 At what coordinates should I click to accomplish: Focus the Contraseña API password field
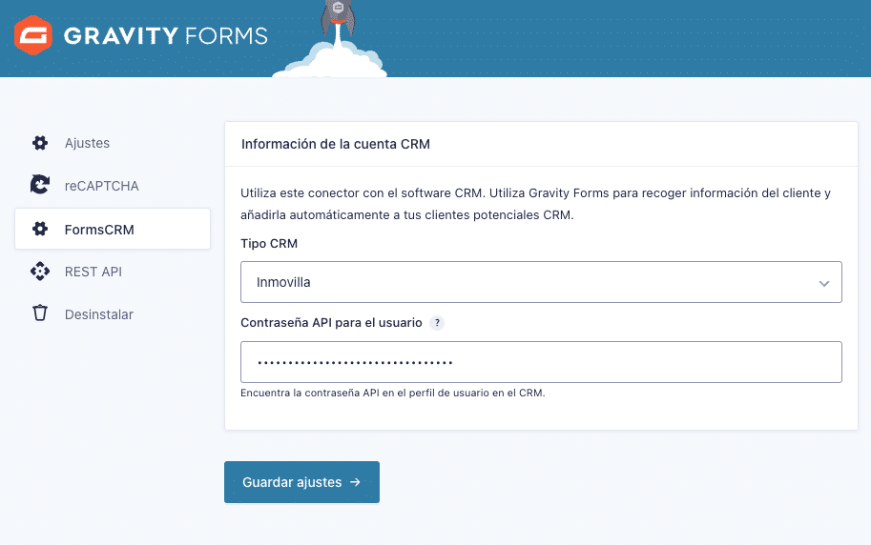[x=541, y=362]
